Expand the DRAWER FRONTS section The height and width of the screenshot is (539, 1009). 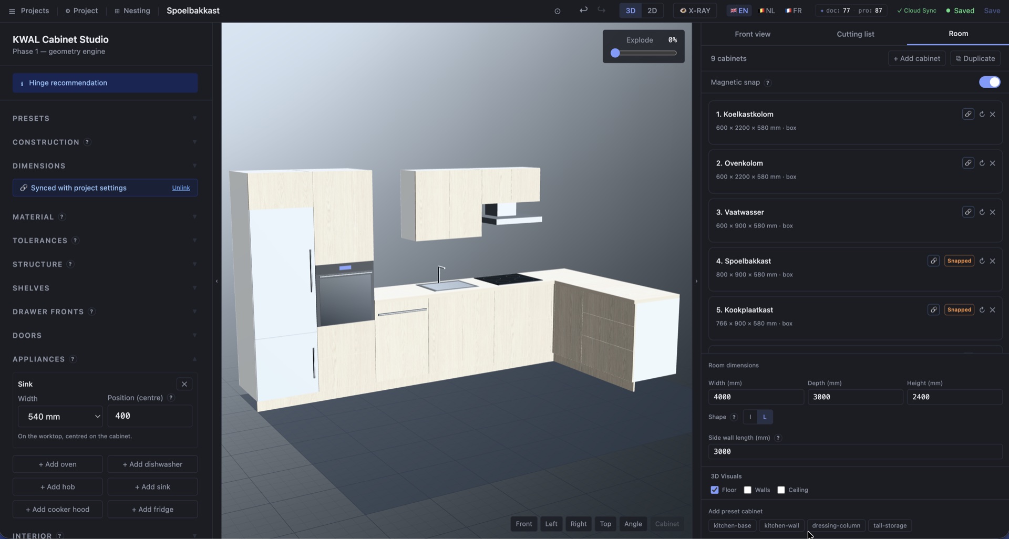[105, 312]
